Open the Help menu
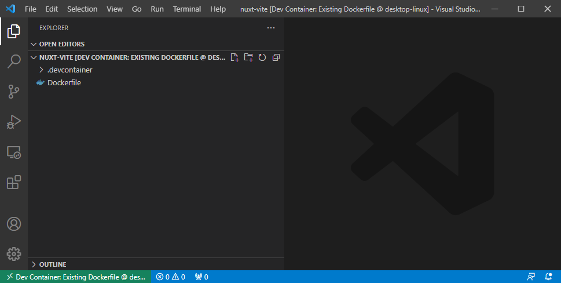561x283 pixels. tap(218, 9)
